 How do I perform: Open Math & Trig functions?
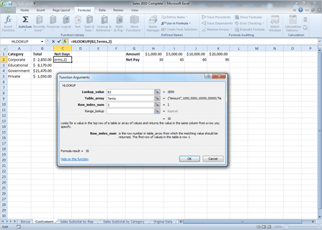[120, 23]
